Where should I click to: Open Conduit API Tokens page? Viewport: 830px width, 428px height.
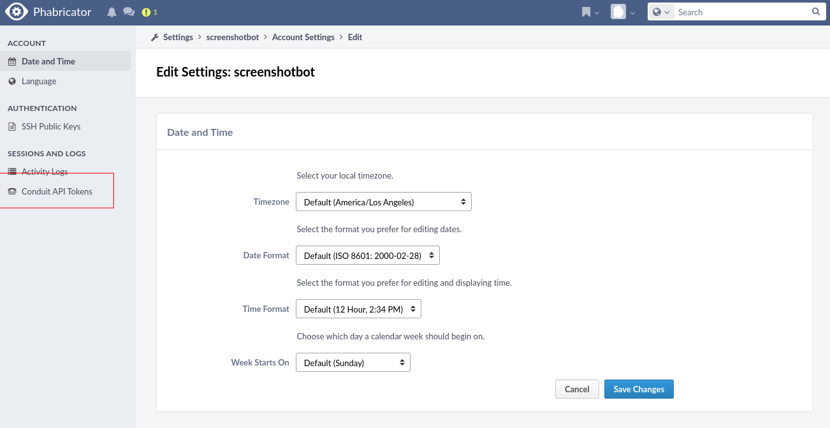coord(57,192)
